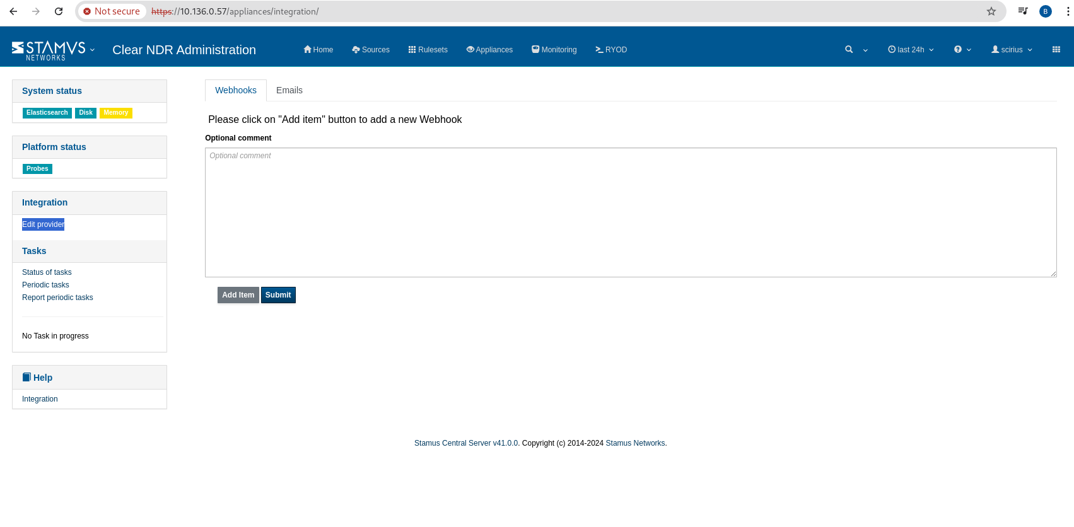Click the Elasticsearch status badge
Viewport: 1074px width, 527px height.
[x=47, y=113]
